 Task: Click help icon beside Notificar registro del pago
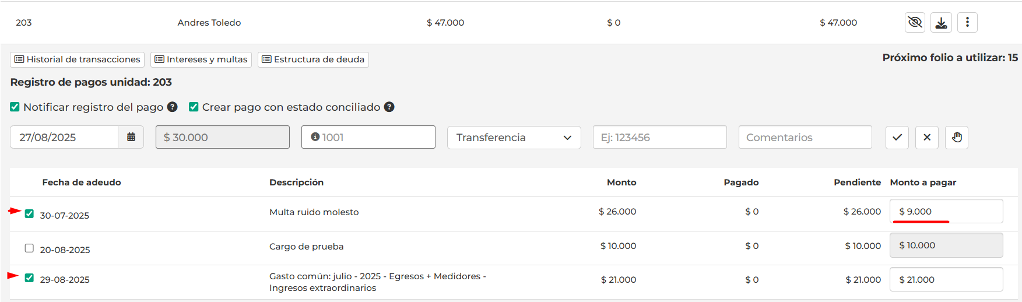(x=173, y=107)
